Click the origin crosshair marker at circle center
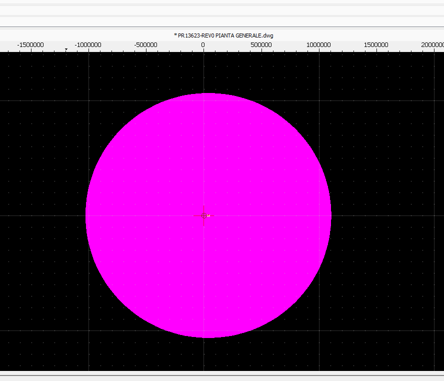 (x=204, y=215)
